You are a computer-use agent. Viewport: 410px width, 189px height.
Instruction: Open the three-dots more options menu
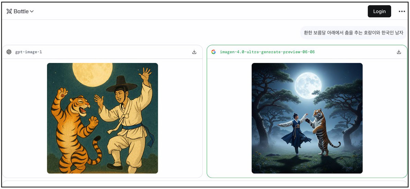click(402, 12)
